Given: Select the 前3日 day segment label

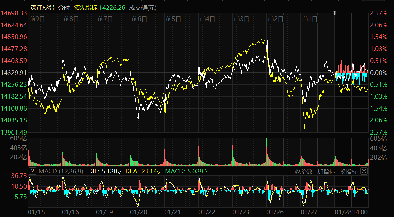Looking at the screenshot, I should pyautogui.click(x=241, y=19).
